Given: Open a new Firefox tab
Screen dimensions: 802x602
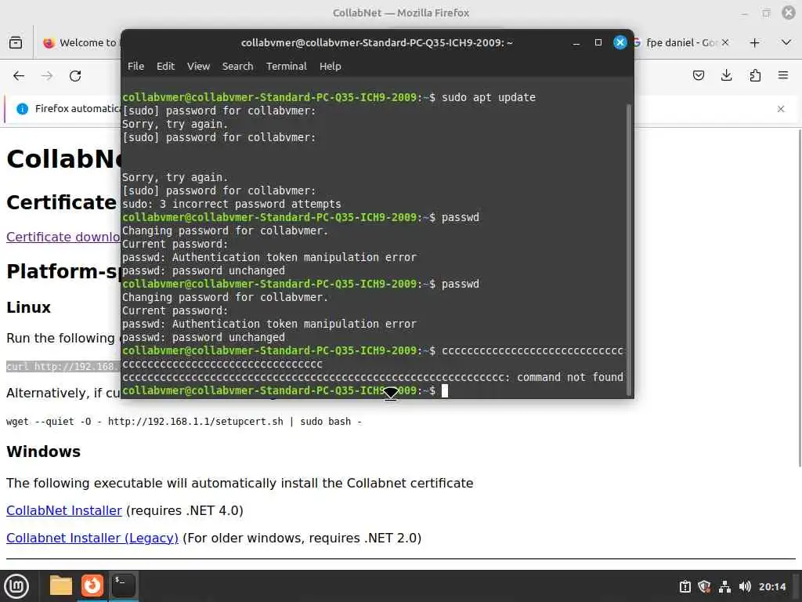Looking at the screenshot, I should [754, 43].
